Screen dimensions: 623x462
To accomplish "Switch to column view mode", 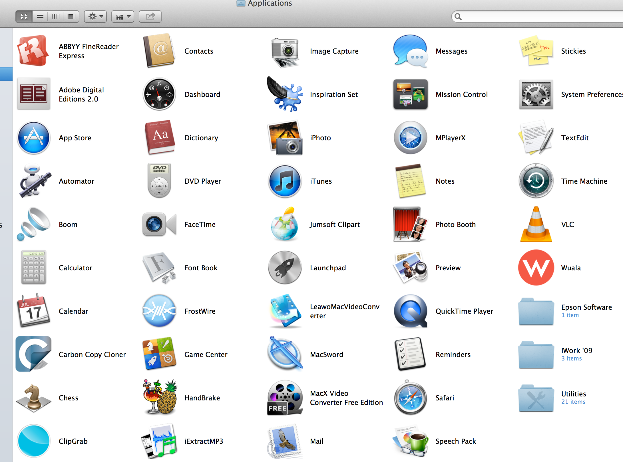I will pyautogui.click(x=56, y=17).
